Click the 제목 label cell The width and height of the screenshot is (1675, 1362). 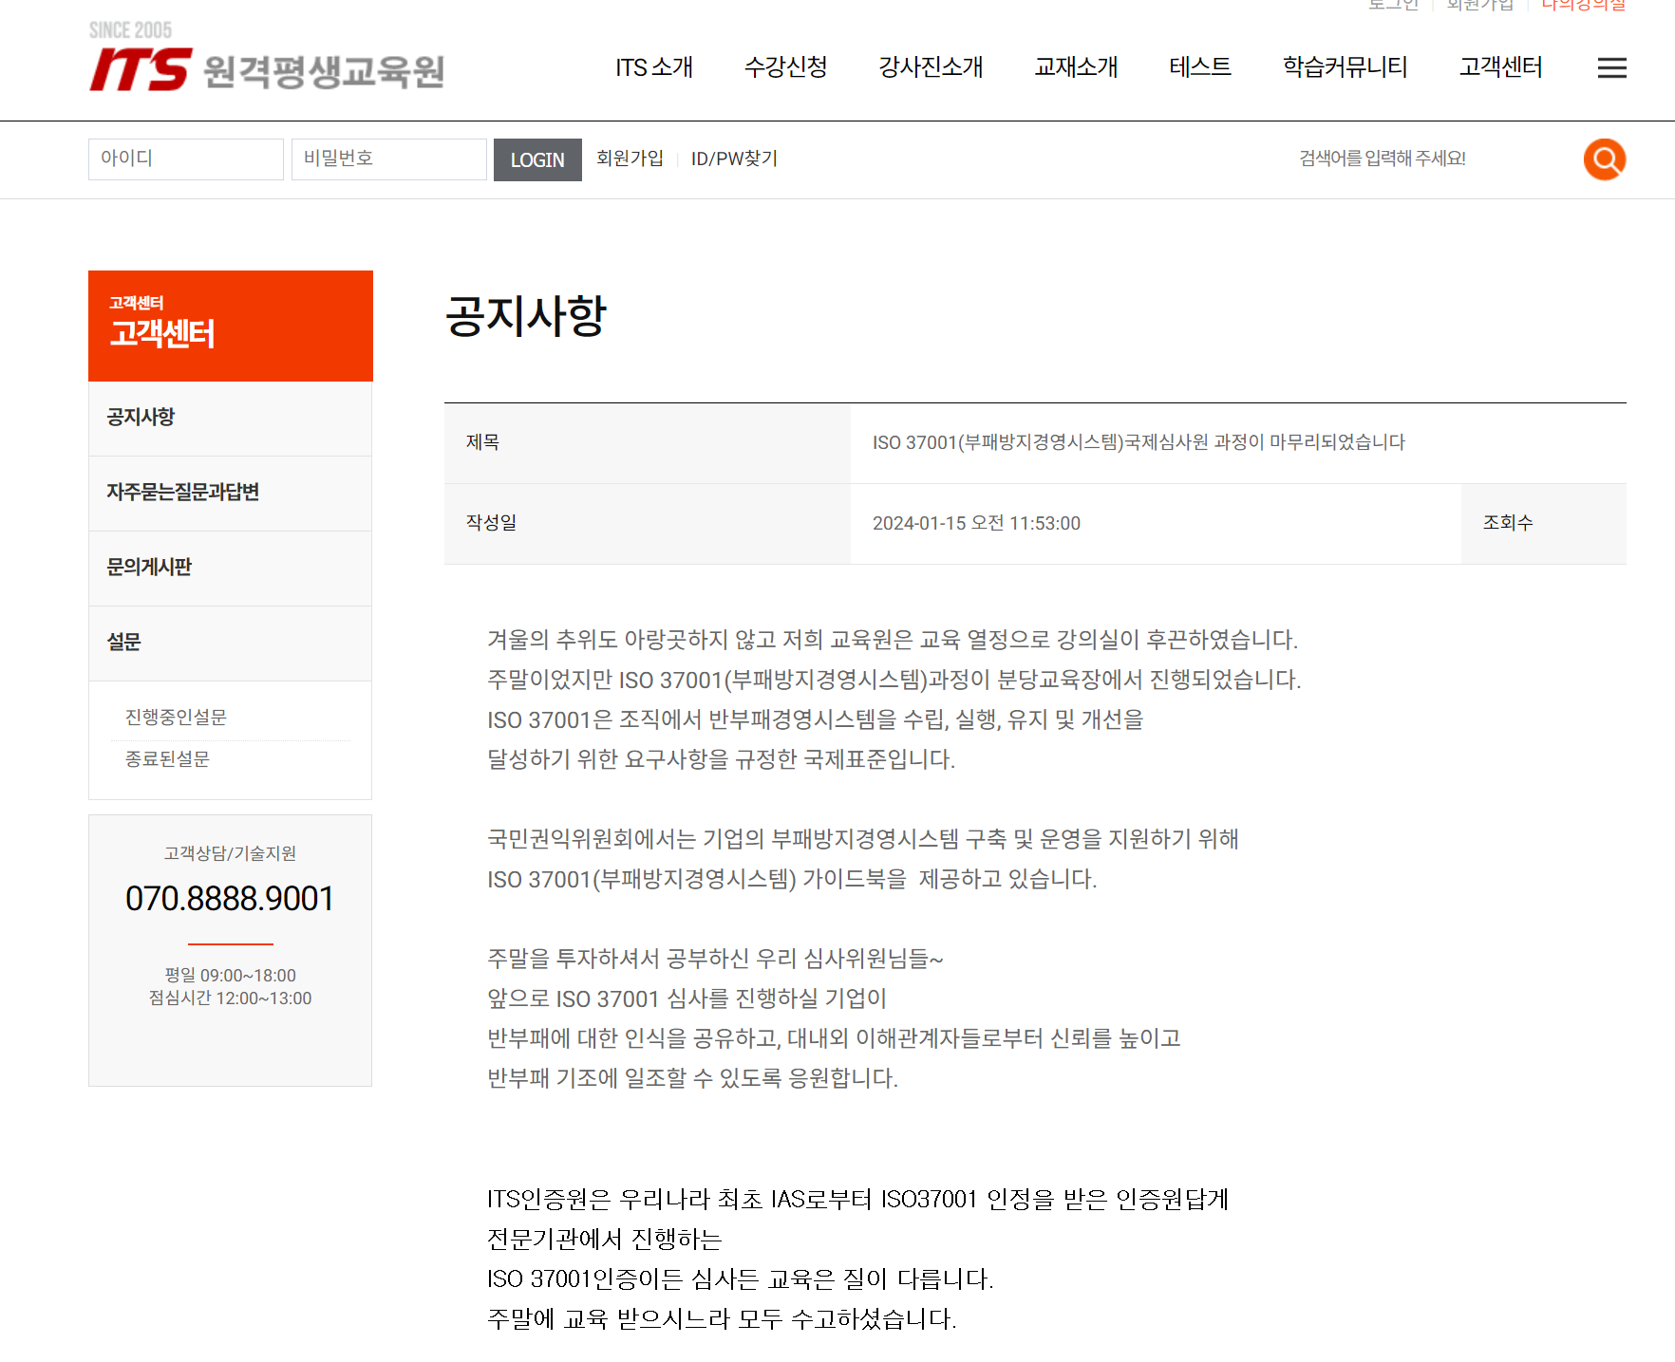pyautogui.click(x=648, y=443)
